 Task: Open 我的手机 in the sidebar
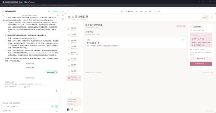click(74, 41)
